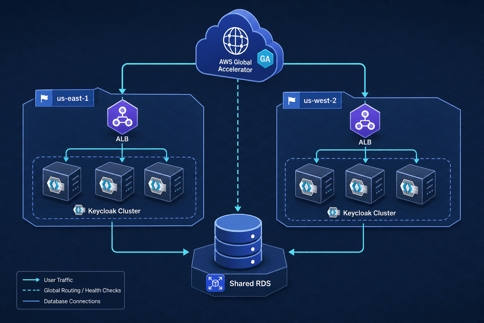
Task: Click the "ALB" label in us-east-1
Action: pos(122,139)
